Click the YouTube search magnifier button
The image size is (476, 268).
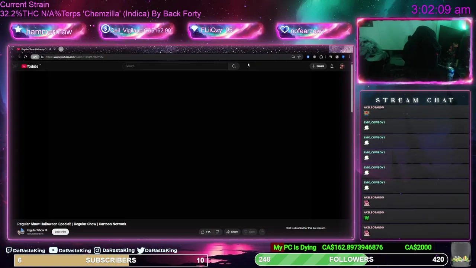coord(234,66)
